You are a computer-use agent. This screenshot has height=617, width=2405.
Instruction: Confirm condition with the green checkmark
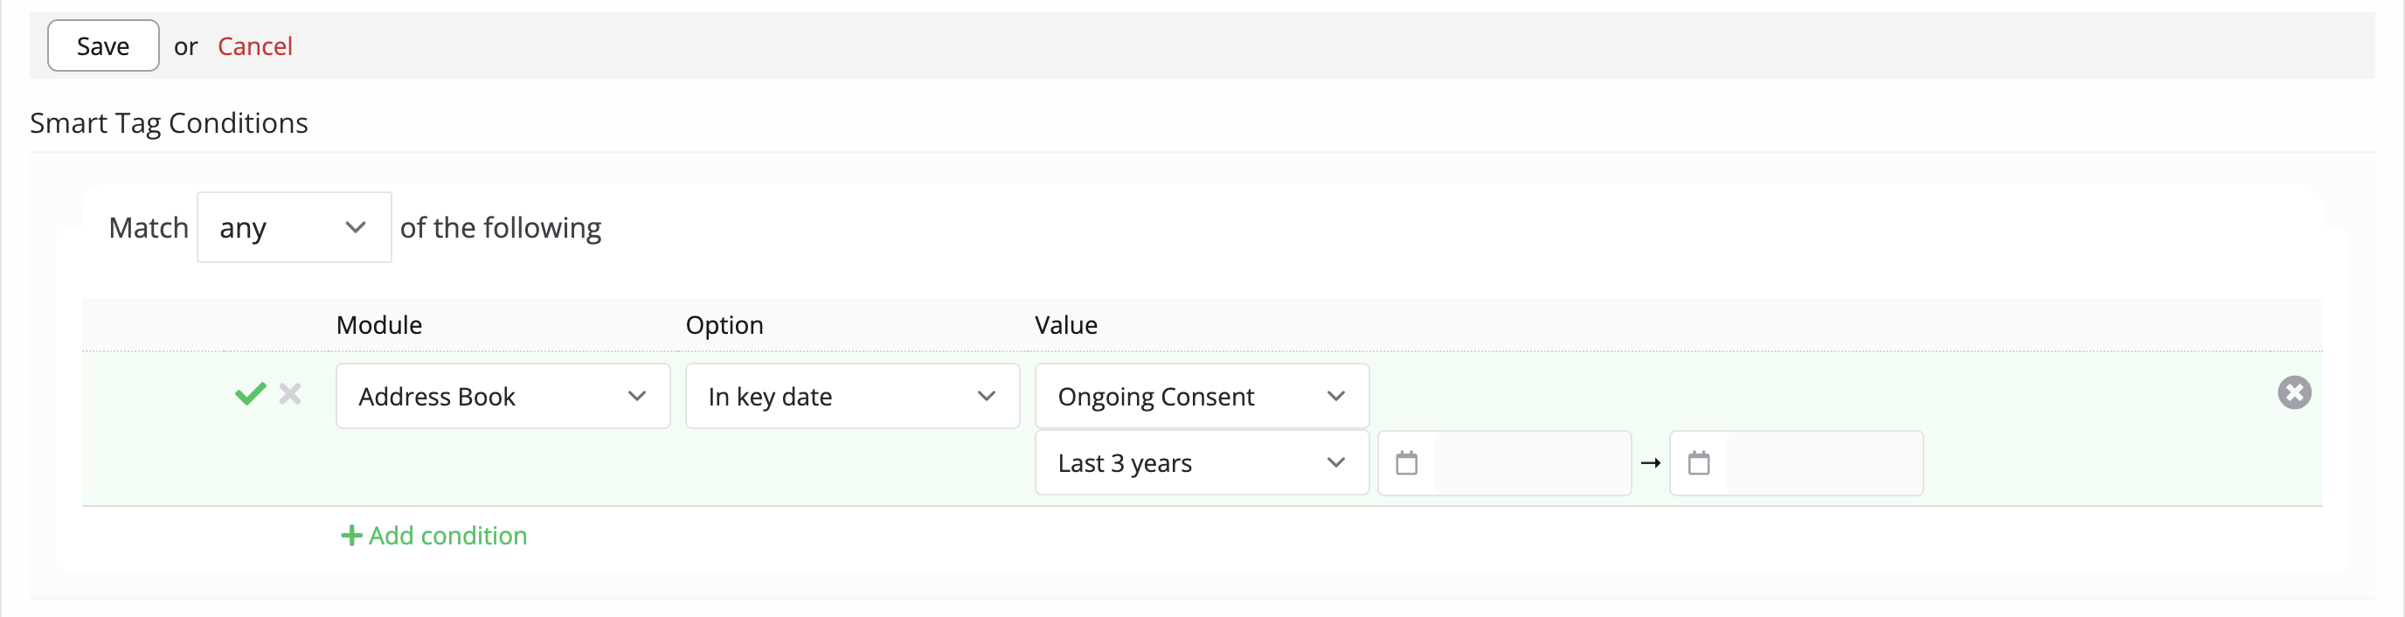click(x=250, y=394)
